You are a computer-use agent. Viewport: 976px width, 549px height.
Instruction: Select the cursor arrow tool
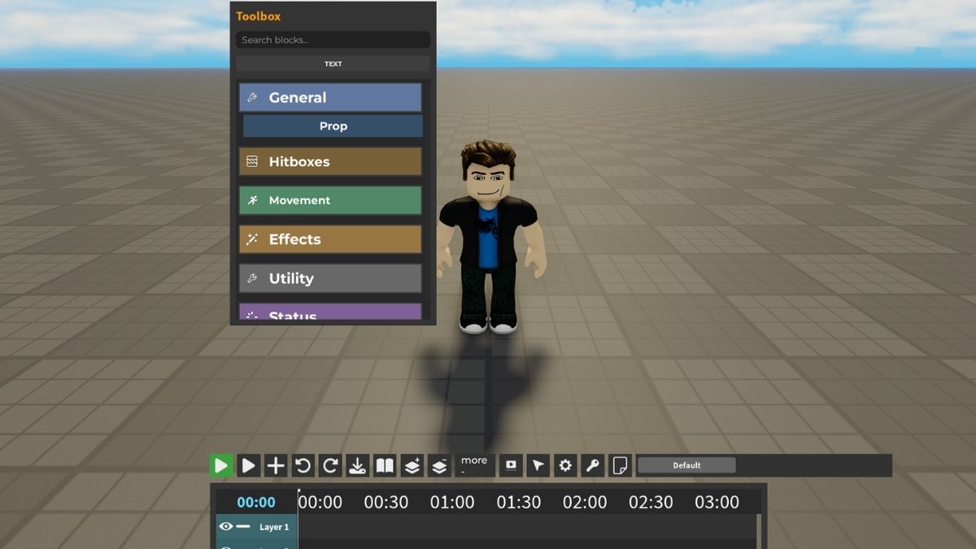point(538,465)
